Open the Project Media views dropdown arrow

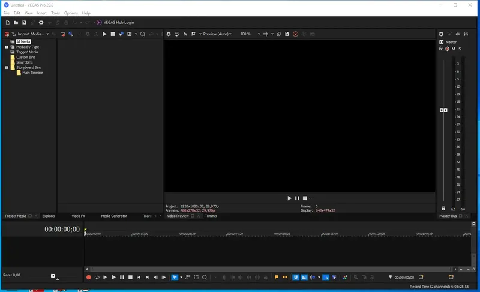pyautogui.click(x=136, y=34)
